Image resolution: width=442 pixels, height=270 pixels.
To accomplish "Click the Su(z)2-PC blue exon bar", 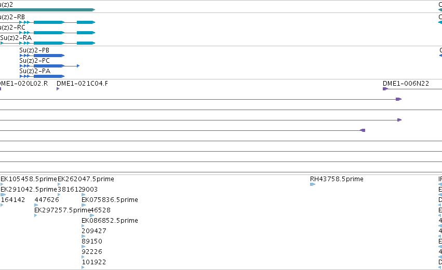I will point(49,66).
